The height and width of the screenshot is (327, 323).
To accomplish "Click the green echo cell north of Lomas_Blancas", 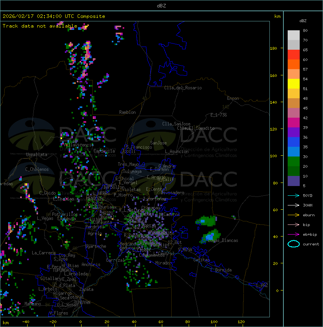I will 206,221.
